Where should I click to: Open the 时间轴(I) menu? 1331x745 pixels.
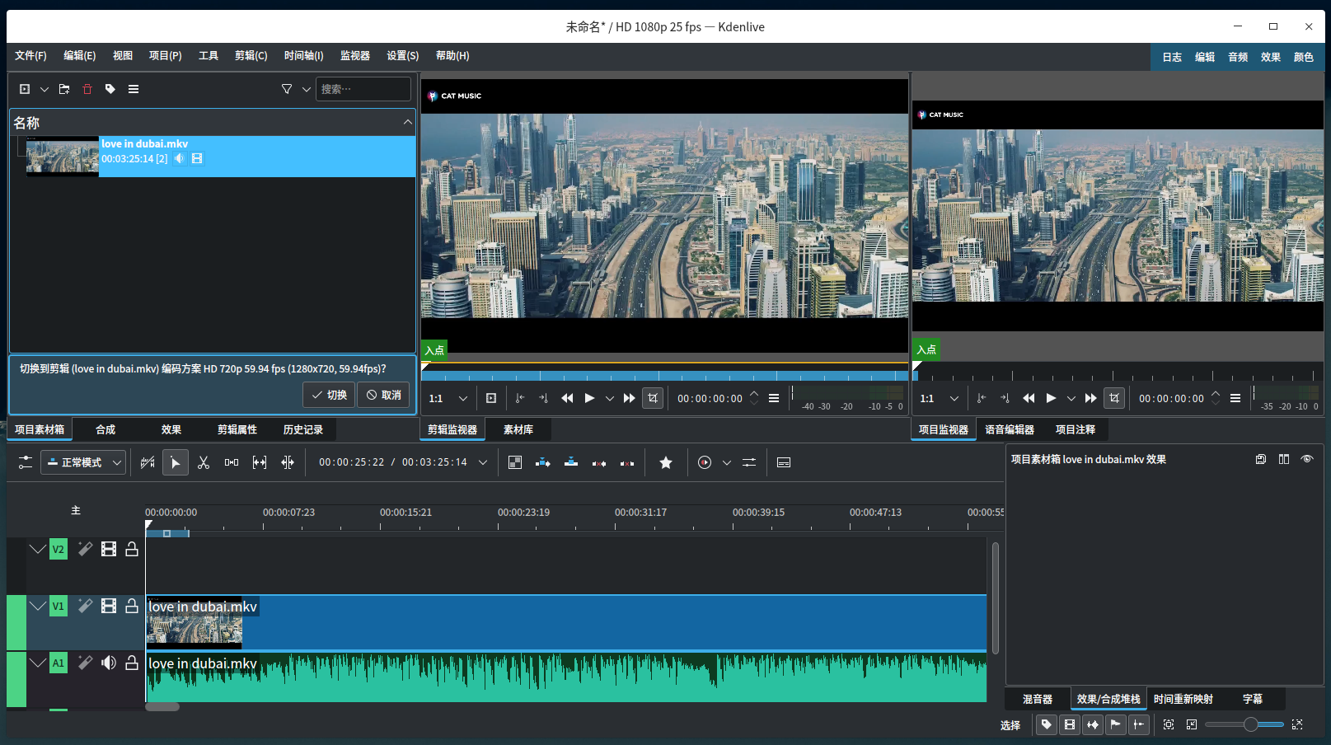click(x=303, y=56)
